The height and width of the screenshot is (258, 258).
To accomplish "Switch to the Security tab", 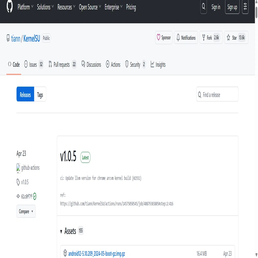I will [135, 65].
